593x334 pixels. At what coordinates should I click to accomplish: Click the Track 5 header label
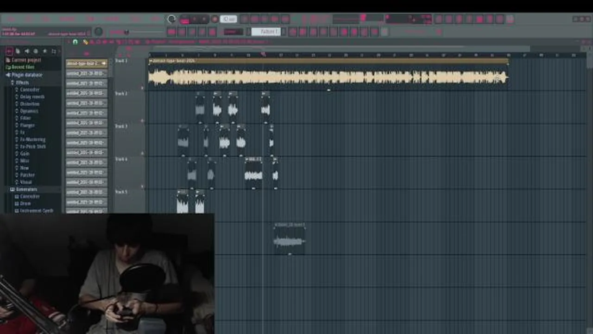[x=121, y=192]
